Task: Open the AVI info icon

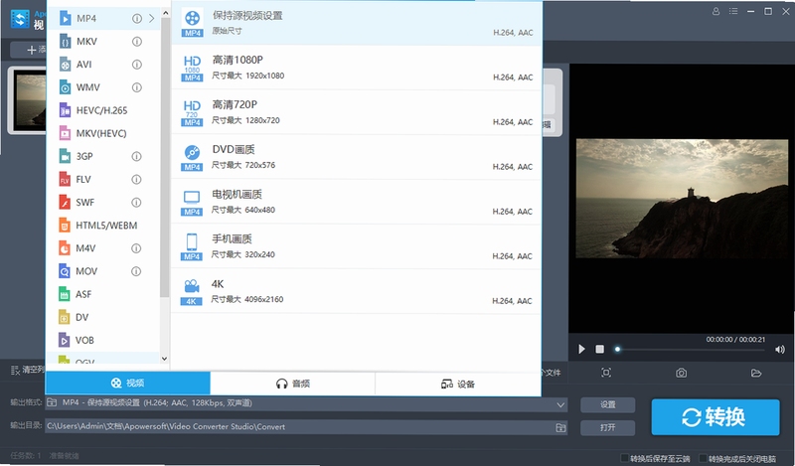Action: [137, 65]
